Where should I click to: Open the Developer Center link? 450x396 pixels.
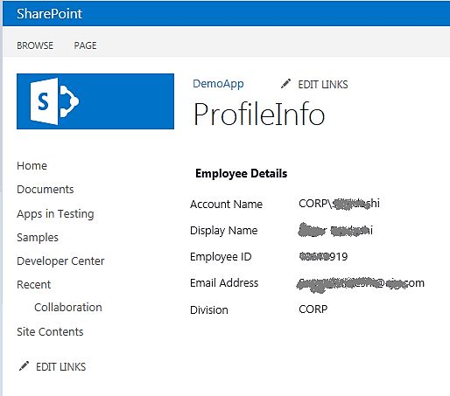click(x=60, y=261)
